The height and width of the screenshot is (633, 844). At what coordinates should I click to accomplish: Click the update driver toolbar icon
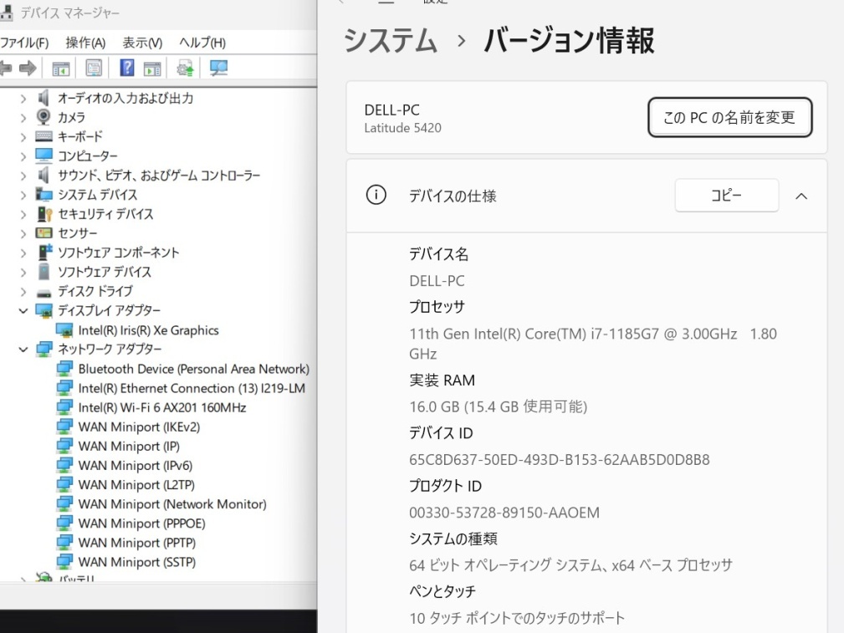click(x=185, y=69)
